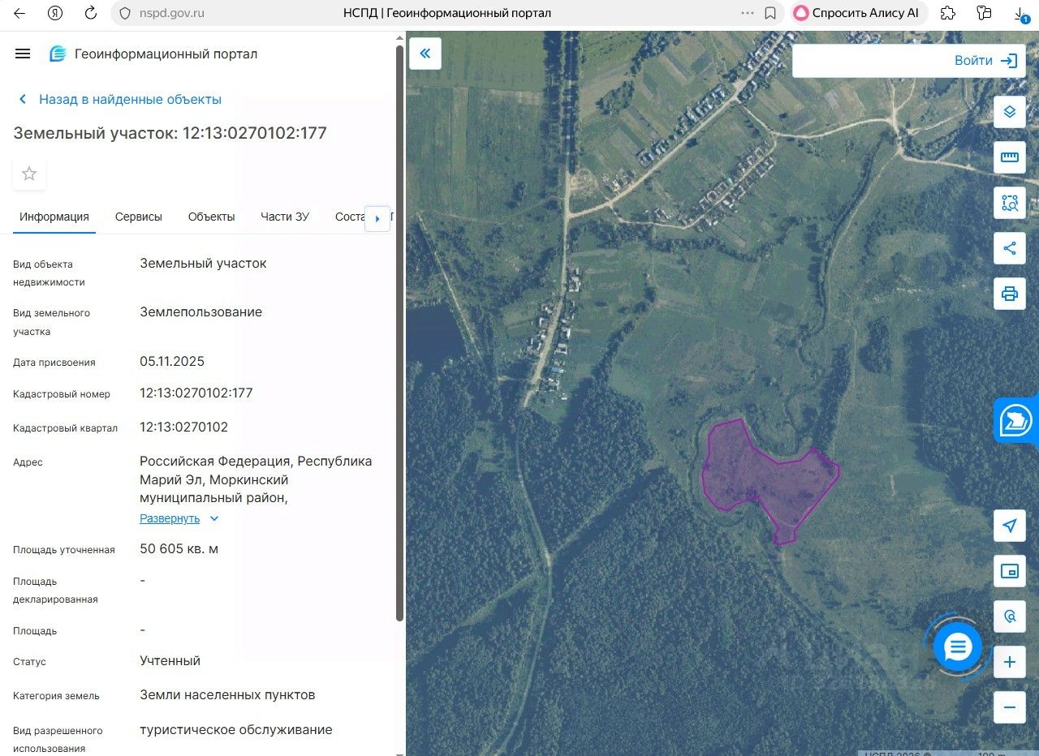The image size is (1039, 756).
Task: Switch to the Информация tab
Action: click(x=54, y=217)
